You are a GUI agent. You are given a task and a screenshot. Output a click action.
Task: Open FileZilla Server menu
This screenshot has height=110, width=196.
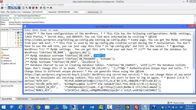[27, 5]
